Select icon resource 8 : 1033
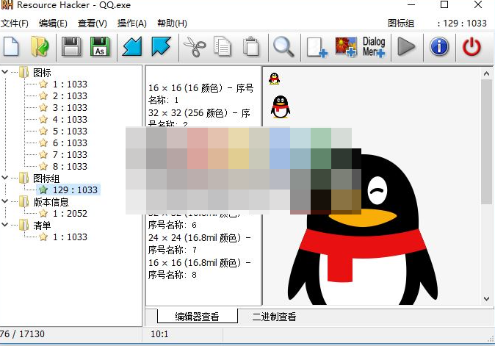 (70, 166)
